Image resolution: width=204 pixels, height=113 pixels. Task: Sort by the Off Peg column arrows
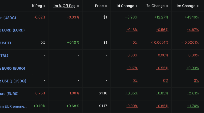coord(44,6)
